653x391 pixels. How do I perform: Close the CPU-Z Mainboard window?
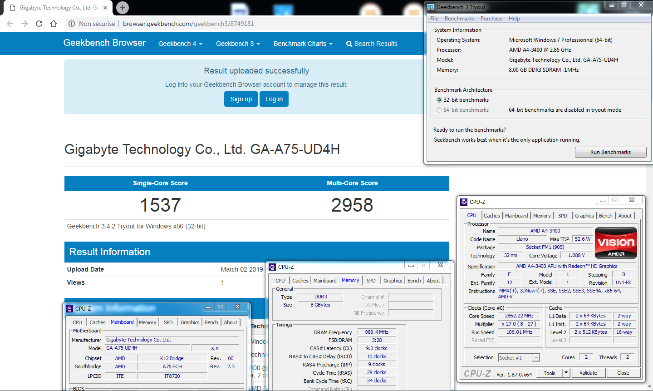point(237,307)
